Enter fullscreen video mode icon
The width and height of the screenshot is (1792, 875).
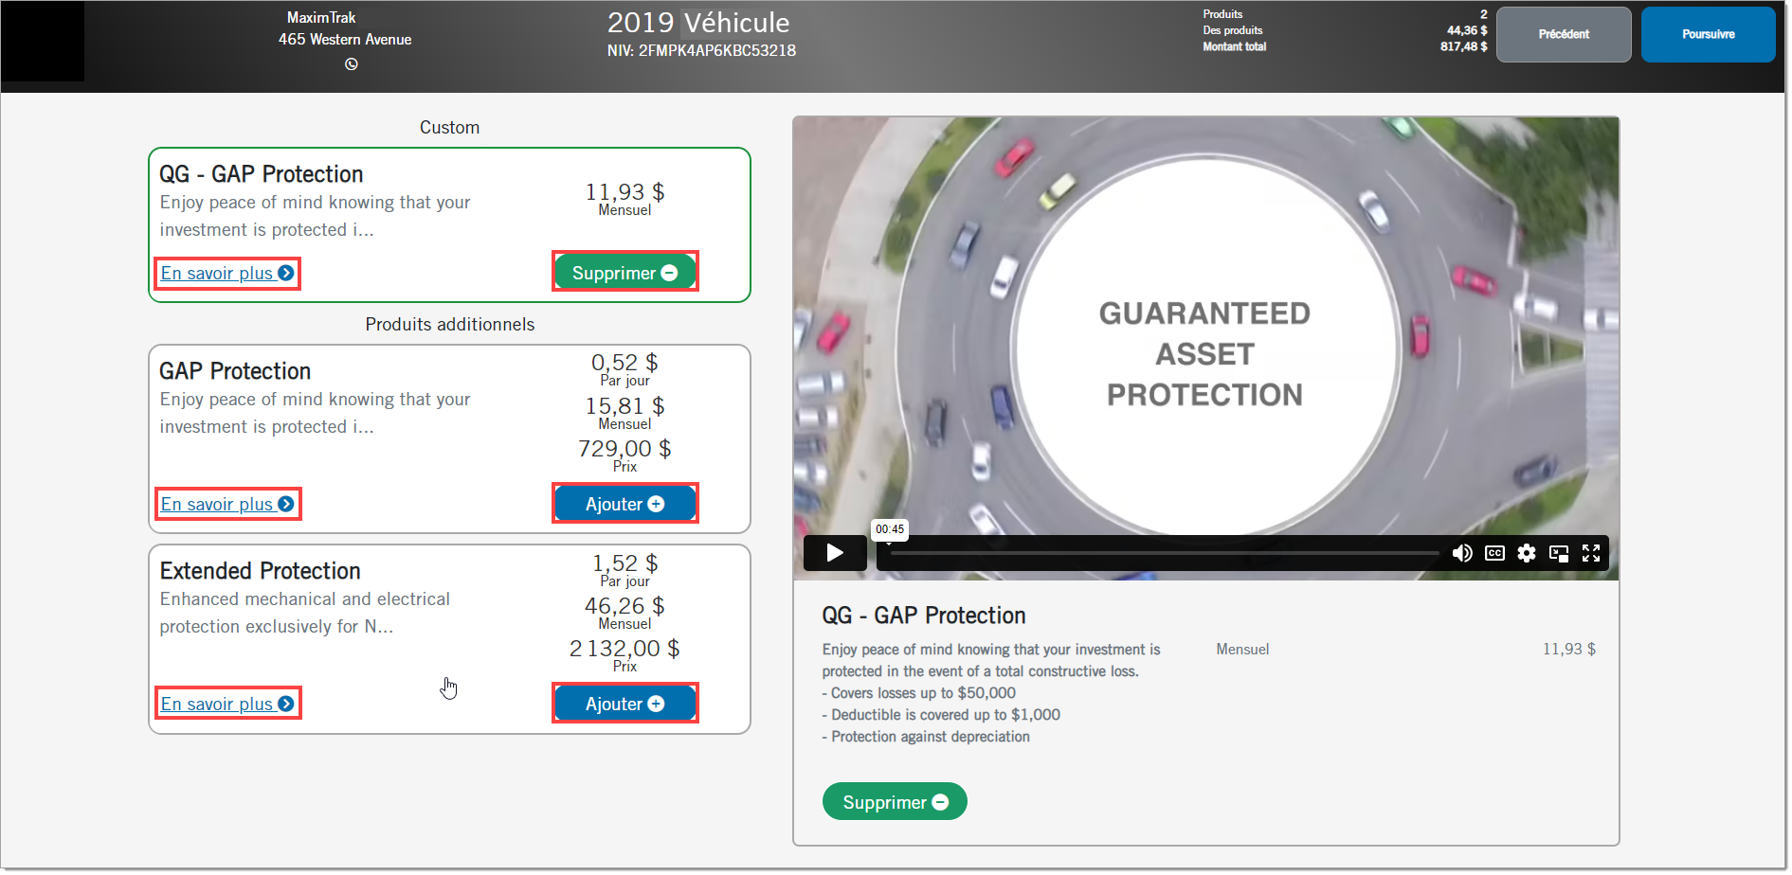tap(1591, 553)
